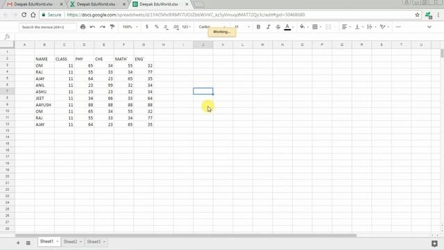Click the formula bar
This screenshot has width=444, height=250.
click(227, 37)
